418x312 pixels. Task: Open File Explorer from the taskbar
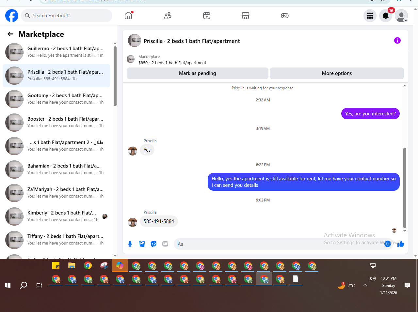(x=72, y=265)
